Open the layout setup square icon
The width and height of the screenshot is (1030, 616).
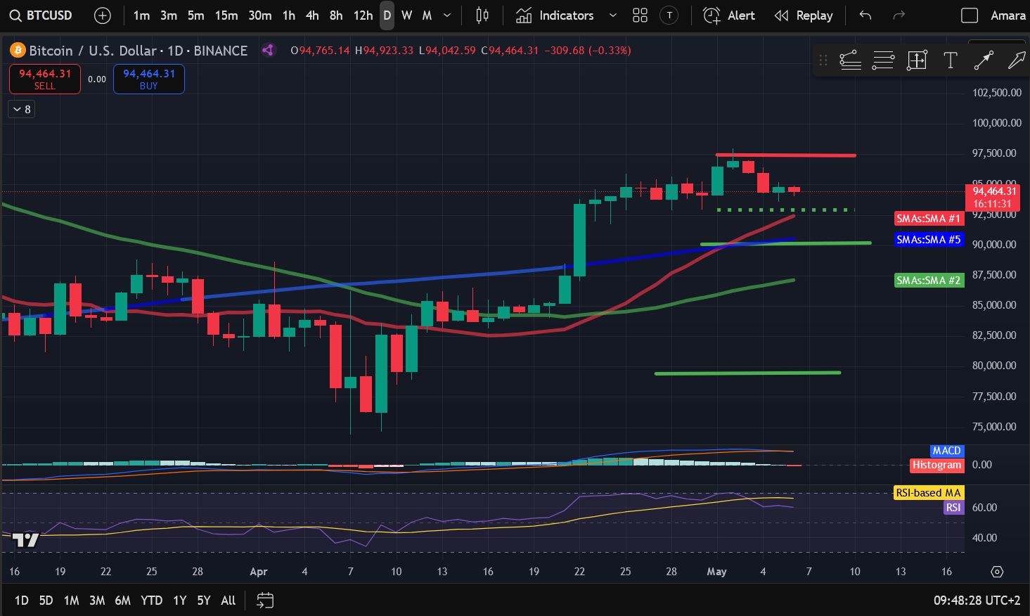pos(970,15)
